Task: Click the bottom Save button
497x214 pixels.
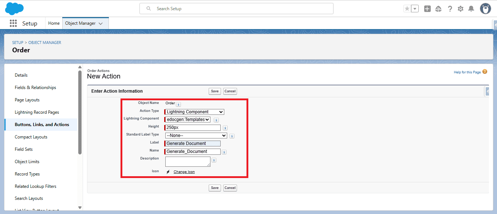Action: [215, 188]
